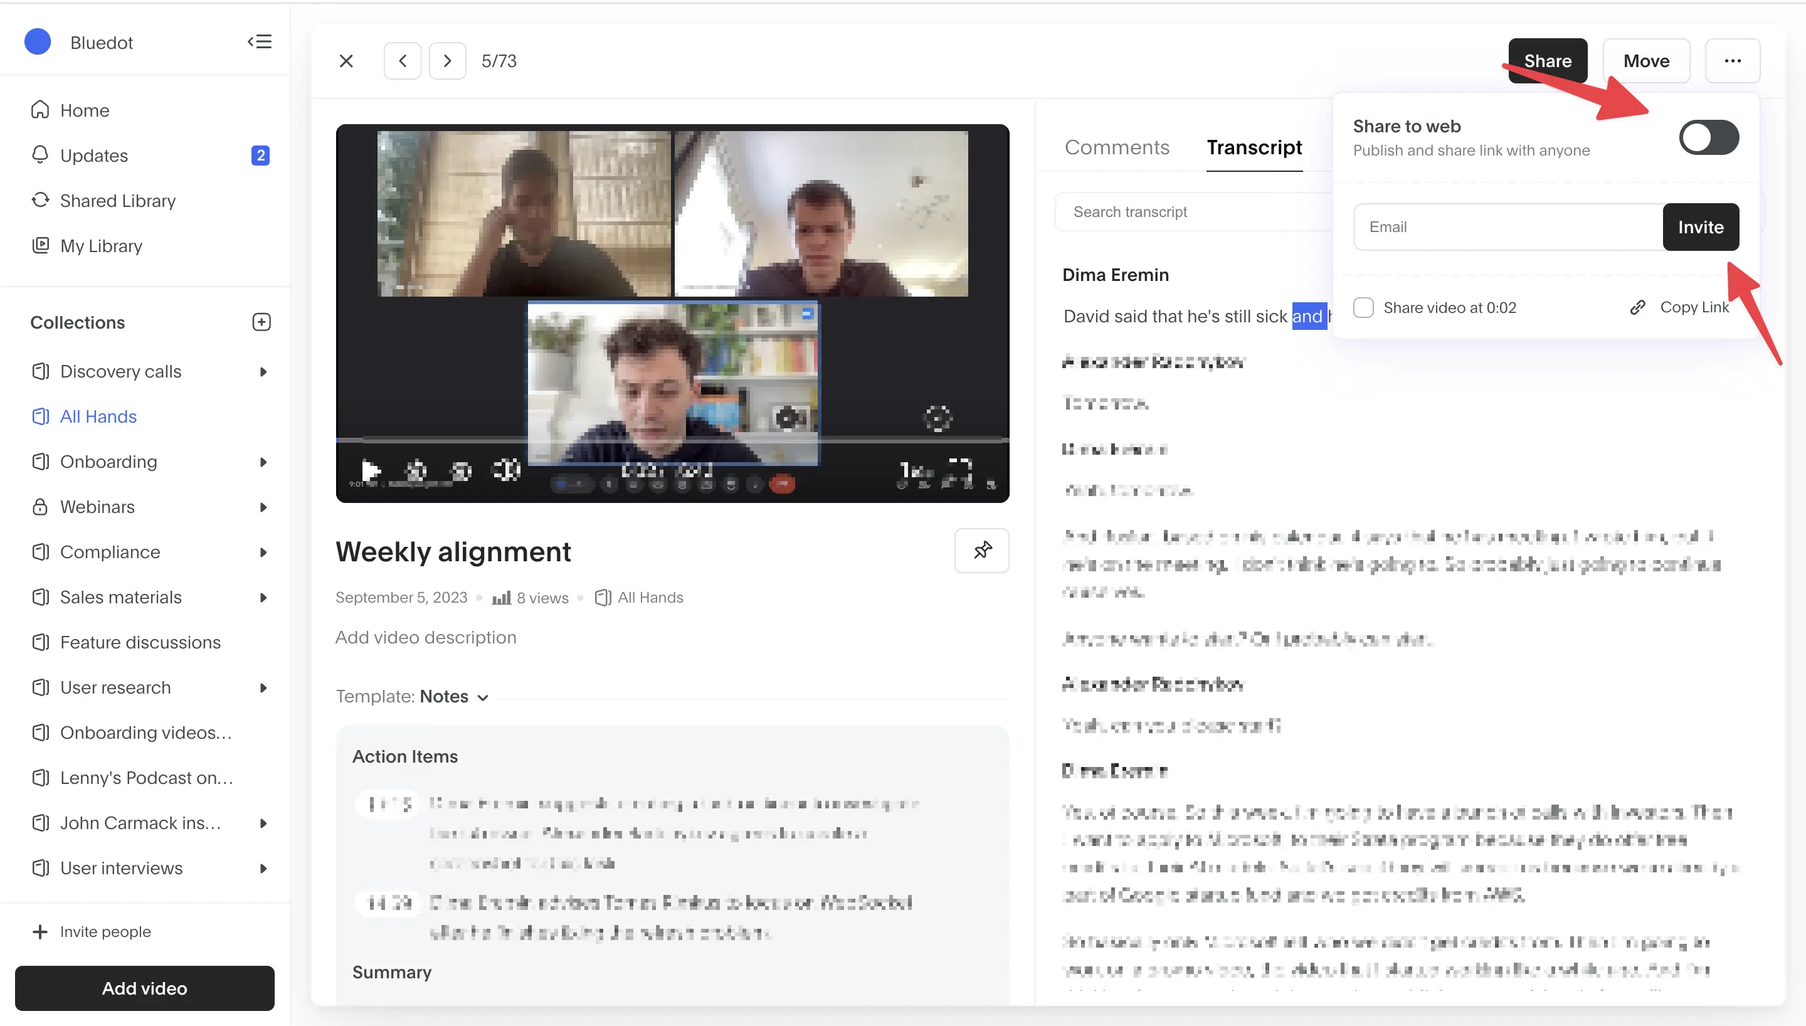Image resolution: width=1806 pixels, height=1026 pixels.
Task: Click the Add video button
Action: 144,988
